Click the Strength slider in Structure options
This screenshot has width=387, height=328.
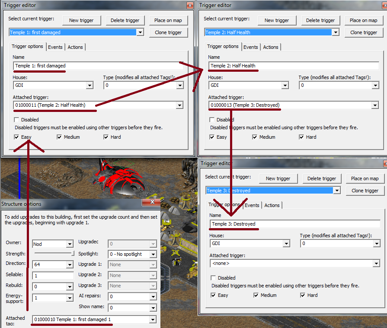pyautogui.click(x=54, y=253)
